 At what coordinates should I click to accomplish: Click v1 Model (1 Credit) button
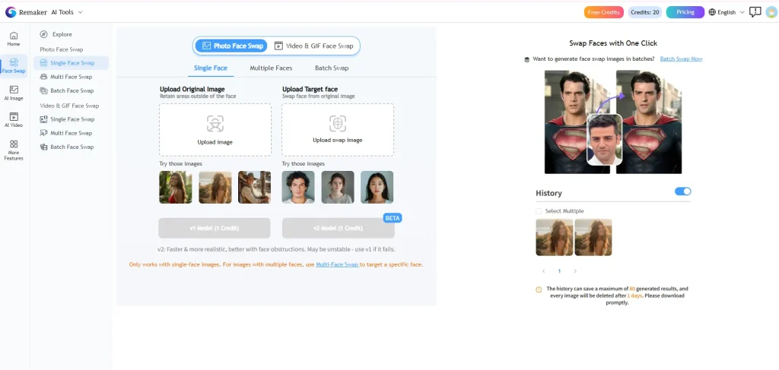pyautogui.click(x=215, y=228)
